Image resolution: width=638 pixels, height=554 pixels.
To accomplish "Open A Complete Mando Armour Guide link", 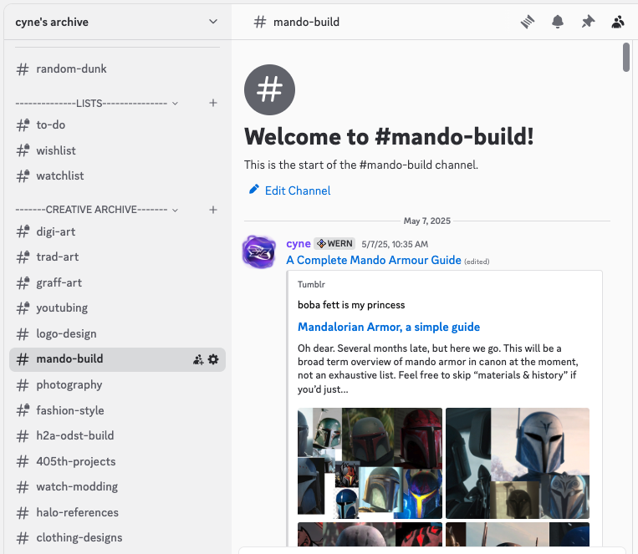I will pyautogui.click(x=374, y=260).
